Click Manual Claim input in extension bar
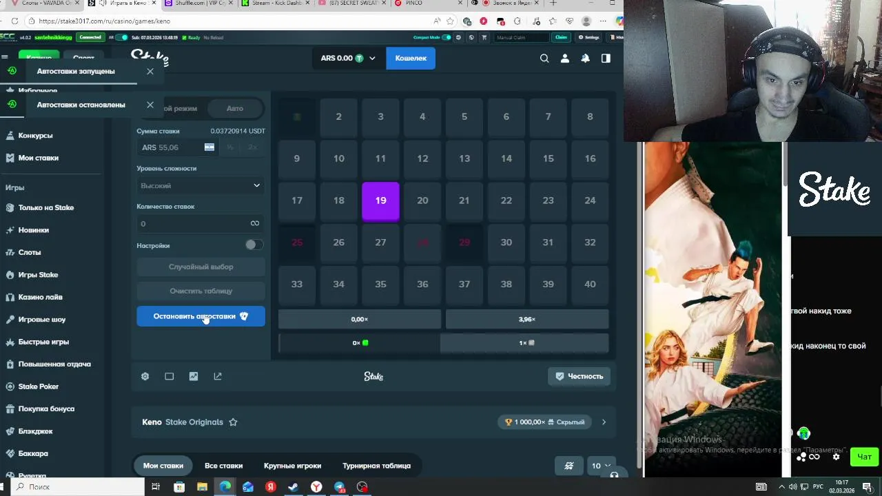882x496 pixels. [522, 37]
